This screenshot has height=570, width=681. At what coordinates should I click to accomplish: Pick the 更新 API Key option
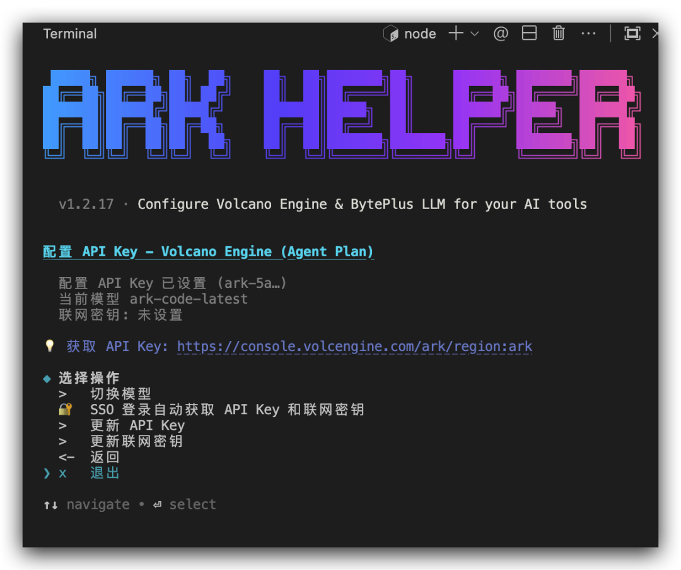(137, 425)
